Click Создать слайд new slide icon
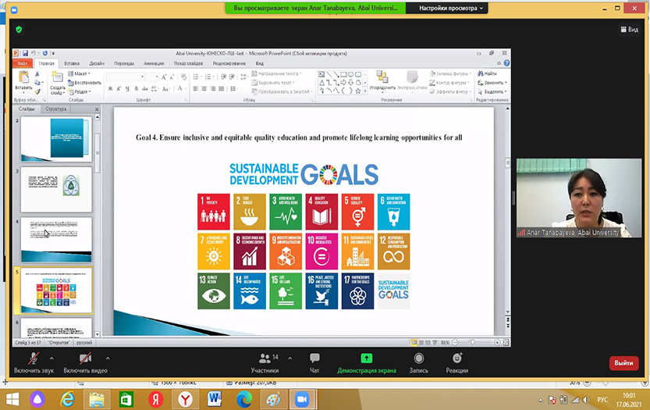The height and width of the screenshot is (410, 650). [57, 77]
